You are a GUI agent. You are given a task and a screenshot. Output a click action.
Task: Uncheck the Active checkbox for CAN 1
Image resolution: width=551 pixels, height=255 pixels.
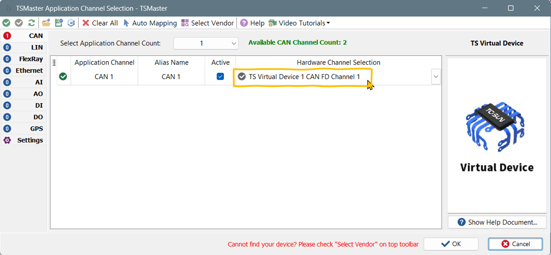220,77
